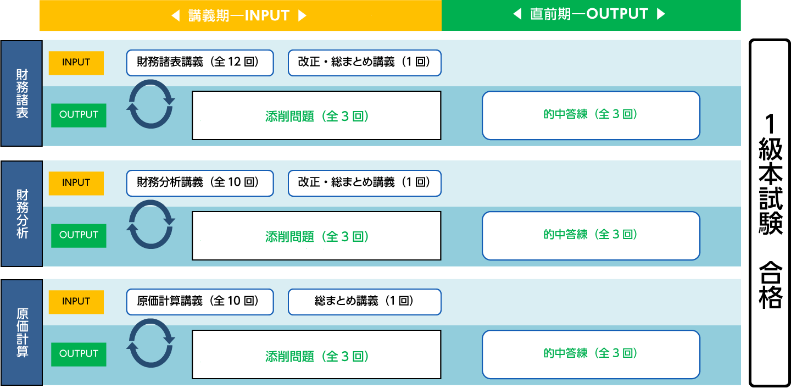Image resolution: width=791 pixels, height=388 pixels.
Task: Click right triangle after 講義期—INPUT header
Action: point(302,16)
